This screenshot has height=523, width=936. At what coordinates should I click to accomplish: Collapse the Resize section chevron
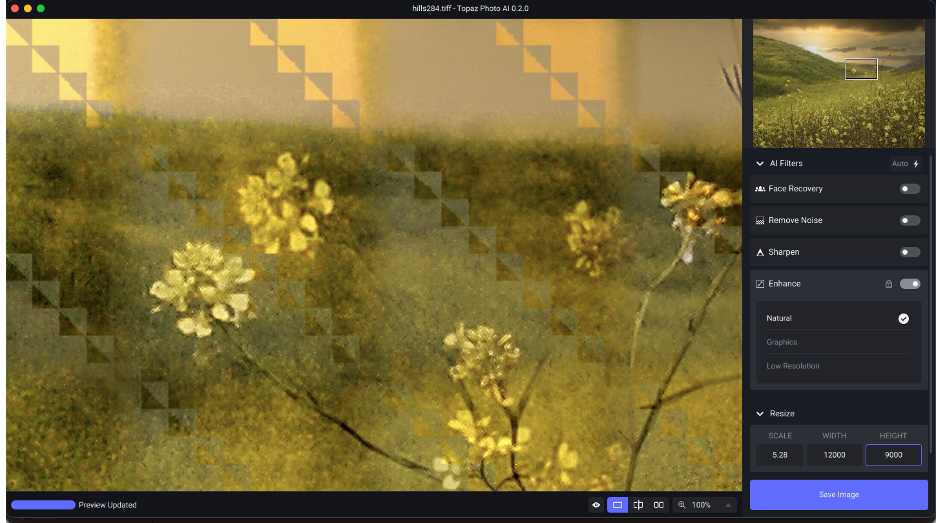[x=760, y=414]
